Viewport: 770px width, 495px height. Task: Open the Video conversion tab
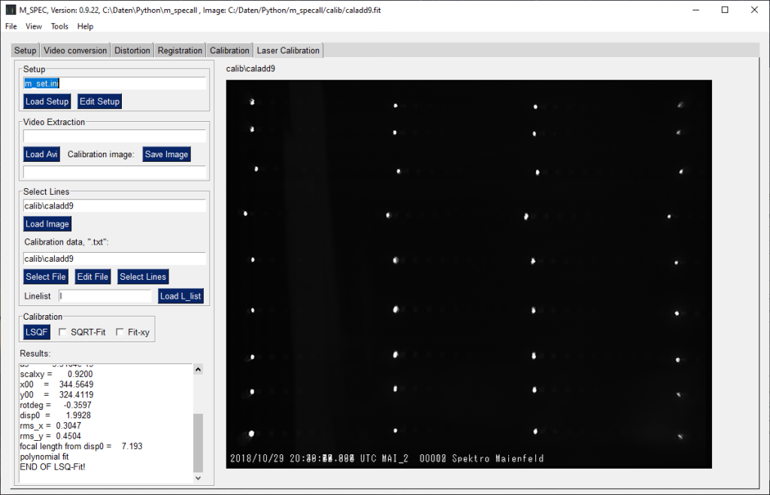pos(75,50)
